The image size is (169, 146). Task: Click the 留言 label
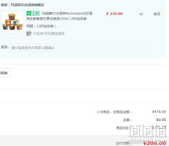tap(5, 47)
